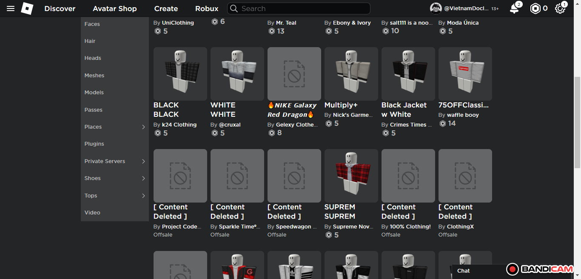Viewport: 581px width, 279px height.
Task: Expand the Private Servers category
Action: [x=143, y=161]
